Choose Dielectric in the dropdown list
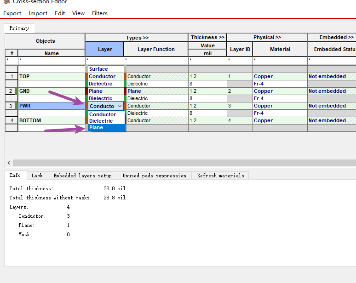356x283 pixels. (x=106, y=121)
